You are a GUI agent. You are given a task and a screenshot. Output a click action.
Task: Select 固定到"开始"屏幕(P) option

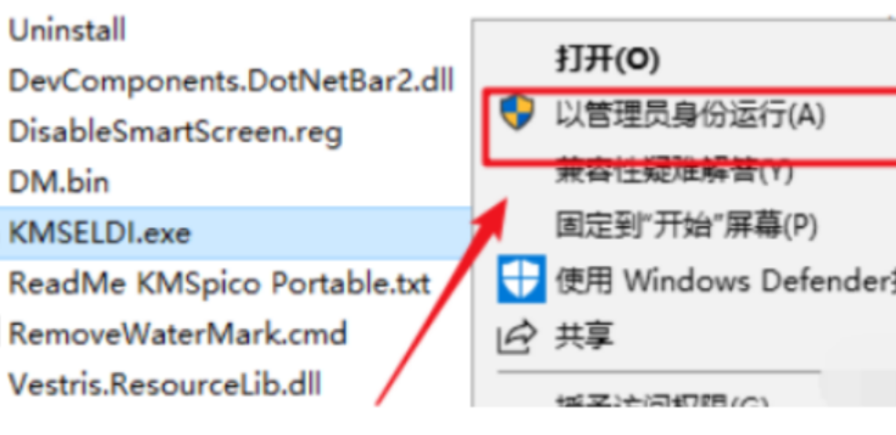(686, 225)
